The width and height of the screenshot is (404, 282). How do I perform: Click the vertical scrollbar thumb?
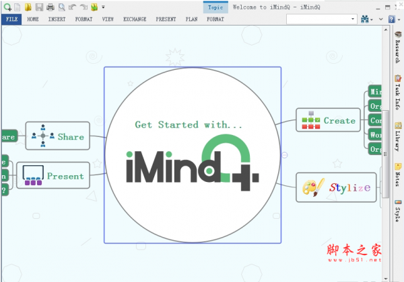tap(385, 154)
